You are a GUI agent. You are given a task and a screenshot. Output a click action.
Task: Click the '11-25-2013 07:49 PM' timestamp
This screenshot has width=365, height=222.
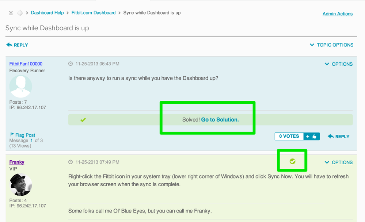(x=97, y=162)
